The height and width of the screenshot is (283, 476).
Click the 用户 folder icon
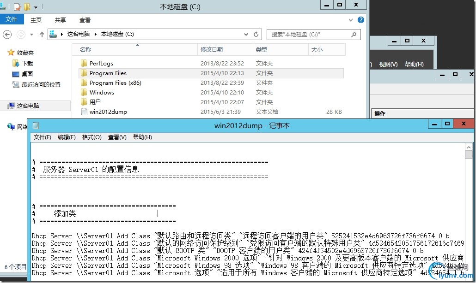(84, 102)
